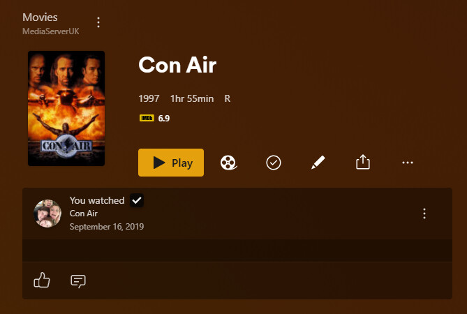Screen dimensions: 467x314
Task: Open the activity entry's vertical three-dot menu
Action: tap(424, 214)
